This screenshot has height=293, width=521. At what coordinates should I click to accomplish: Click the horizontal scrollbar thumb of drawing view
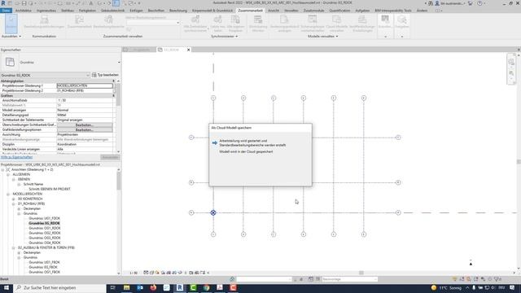point(361,273)
